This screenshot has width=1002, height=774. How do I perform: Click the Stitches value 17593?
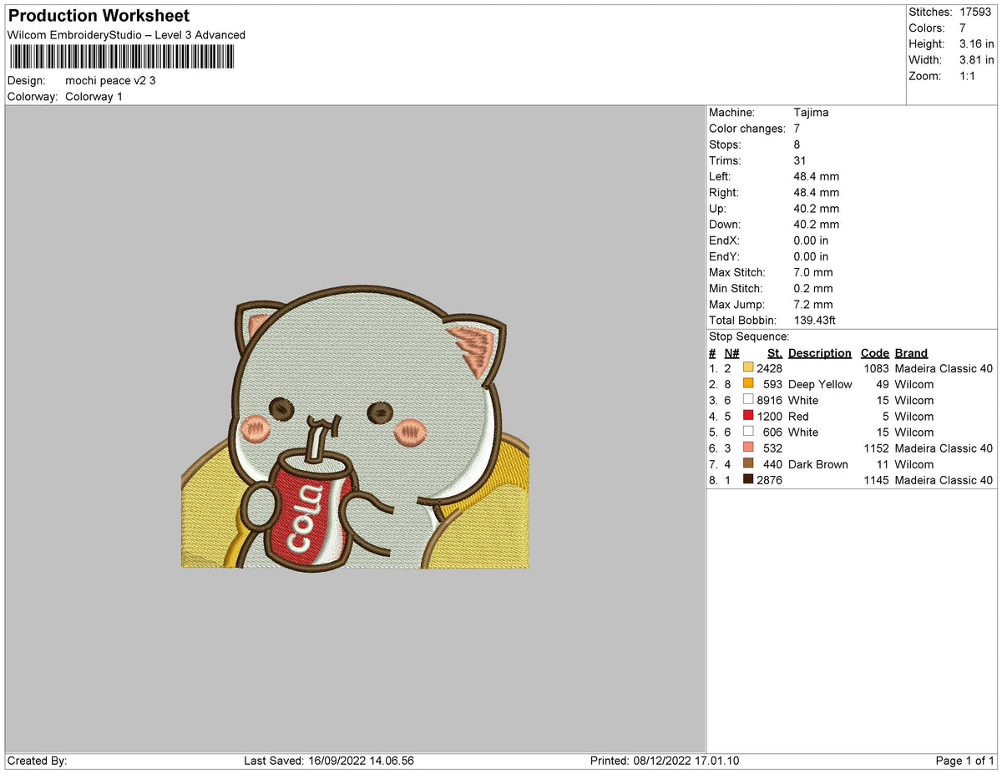977,12
